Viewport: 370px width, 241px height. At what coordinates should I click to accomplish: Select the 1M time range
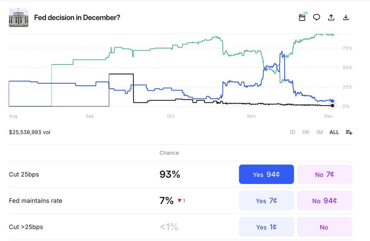click(x=319, y=132)
